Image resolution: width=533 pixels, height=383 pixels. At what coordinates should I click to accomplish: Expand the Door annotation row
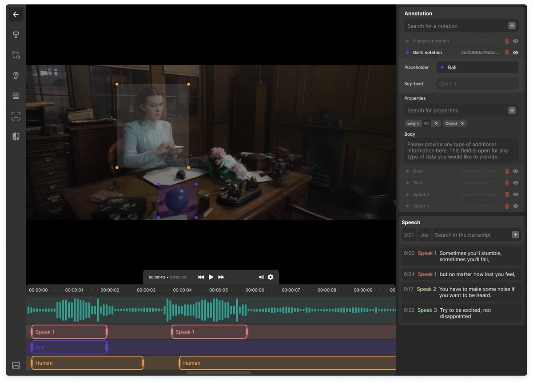461,171
